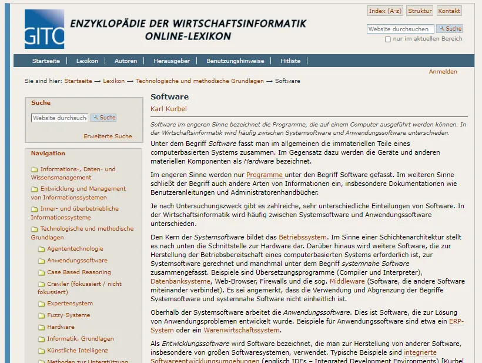
Task: Click folder icon beside Hardware
Action: click(x=41, y=327)
